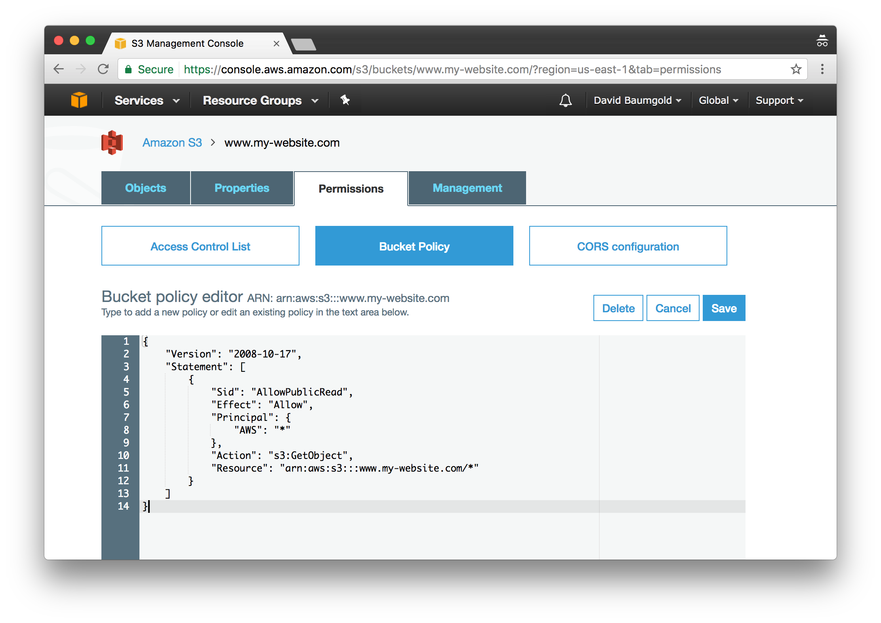Switch to the Objects tab
Viewport: 881px width, 623px height.
pyautogui.click(x=146, y=188)
